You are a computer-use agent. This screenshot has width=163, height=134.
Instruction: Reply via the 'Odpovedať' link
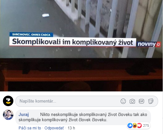(54, 128)
